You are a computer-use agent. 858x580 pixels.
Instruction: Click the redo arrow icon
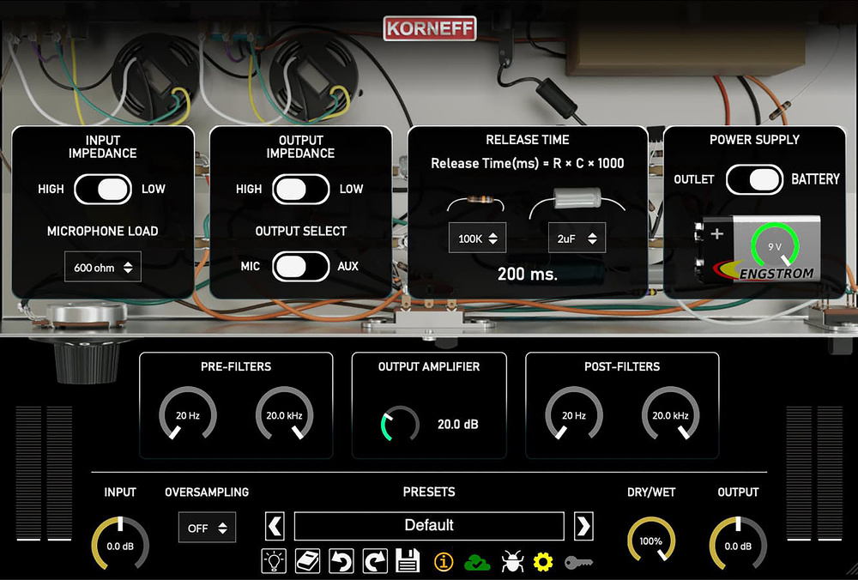coord(374,562)
